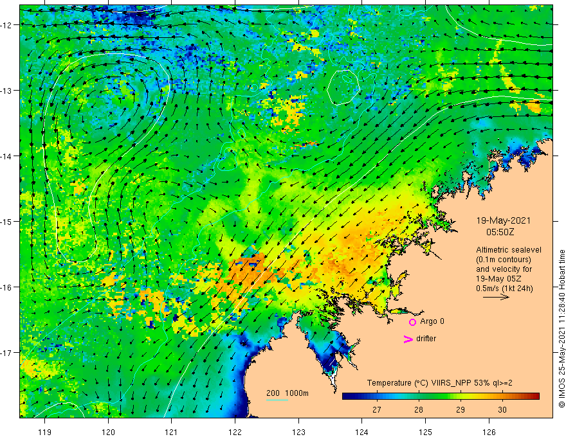Click the 'drifter' legend label
Viewport: 566px width, 437px height.
tap(426, 339)
